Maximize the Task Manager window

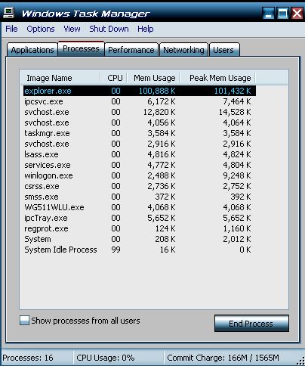click(x=282, y=13)
